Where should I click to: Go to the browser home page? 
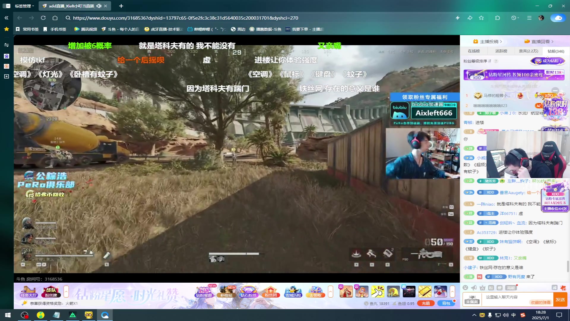pos(55,18)
